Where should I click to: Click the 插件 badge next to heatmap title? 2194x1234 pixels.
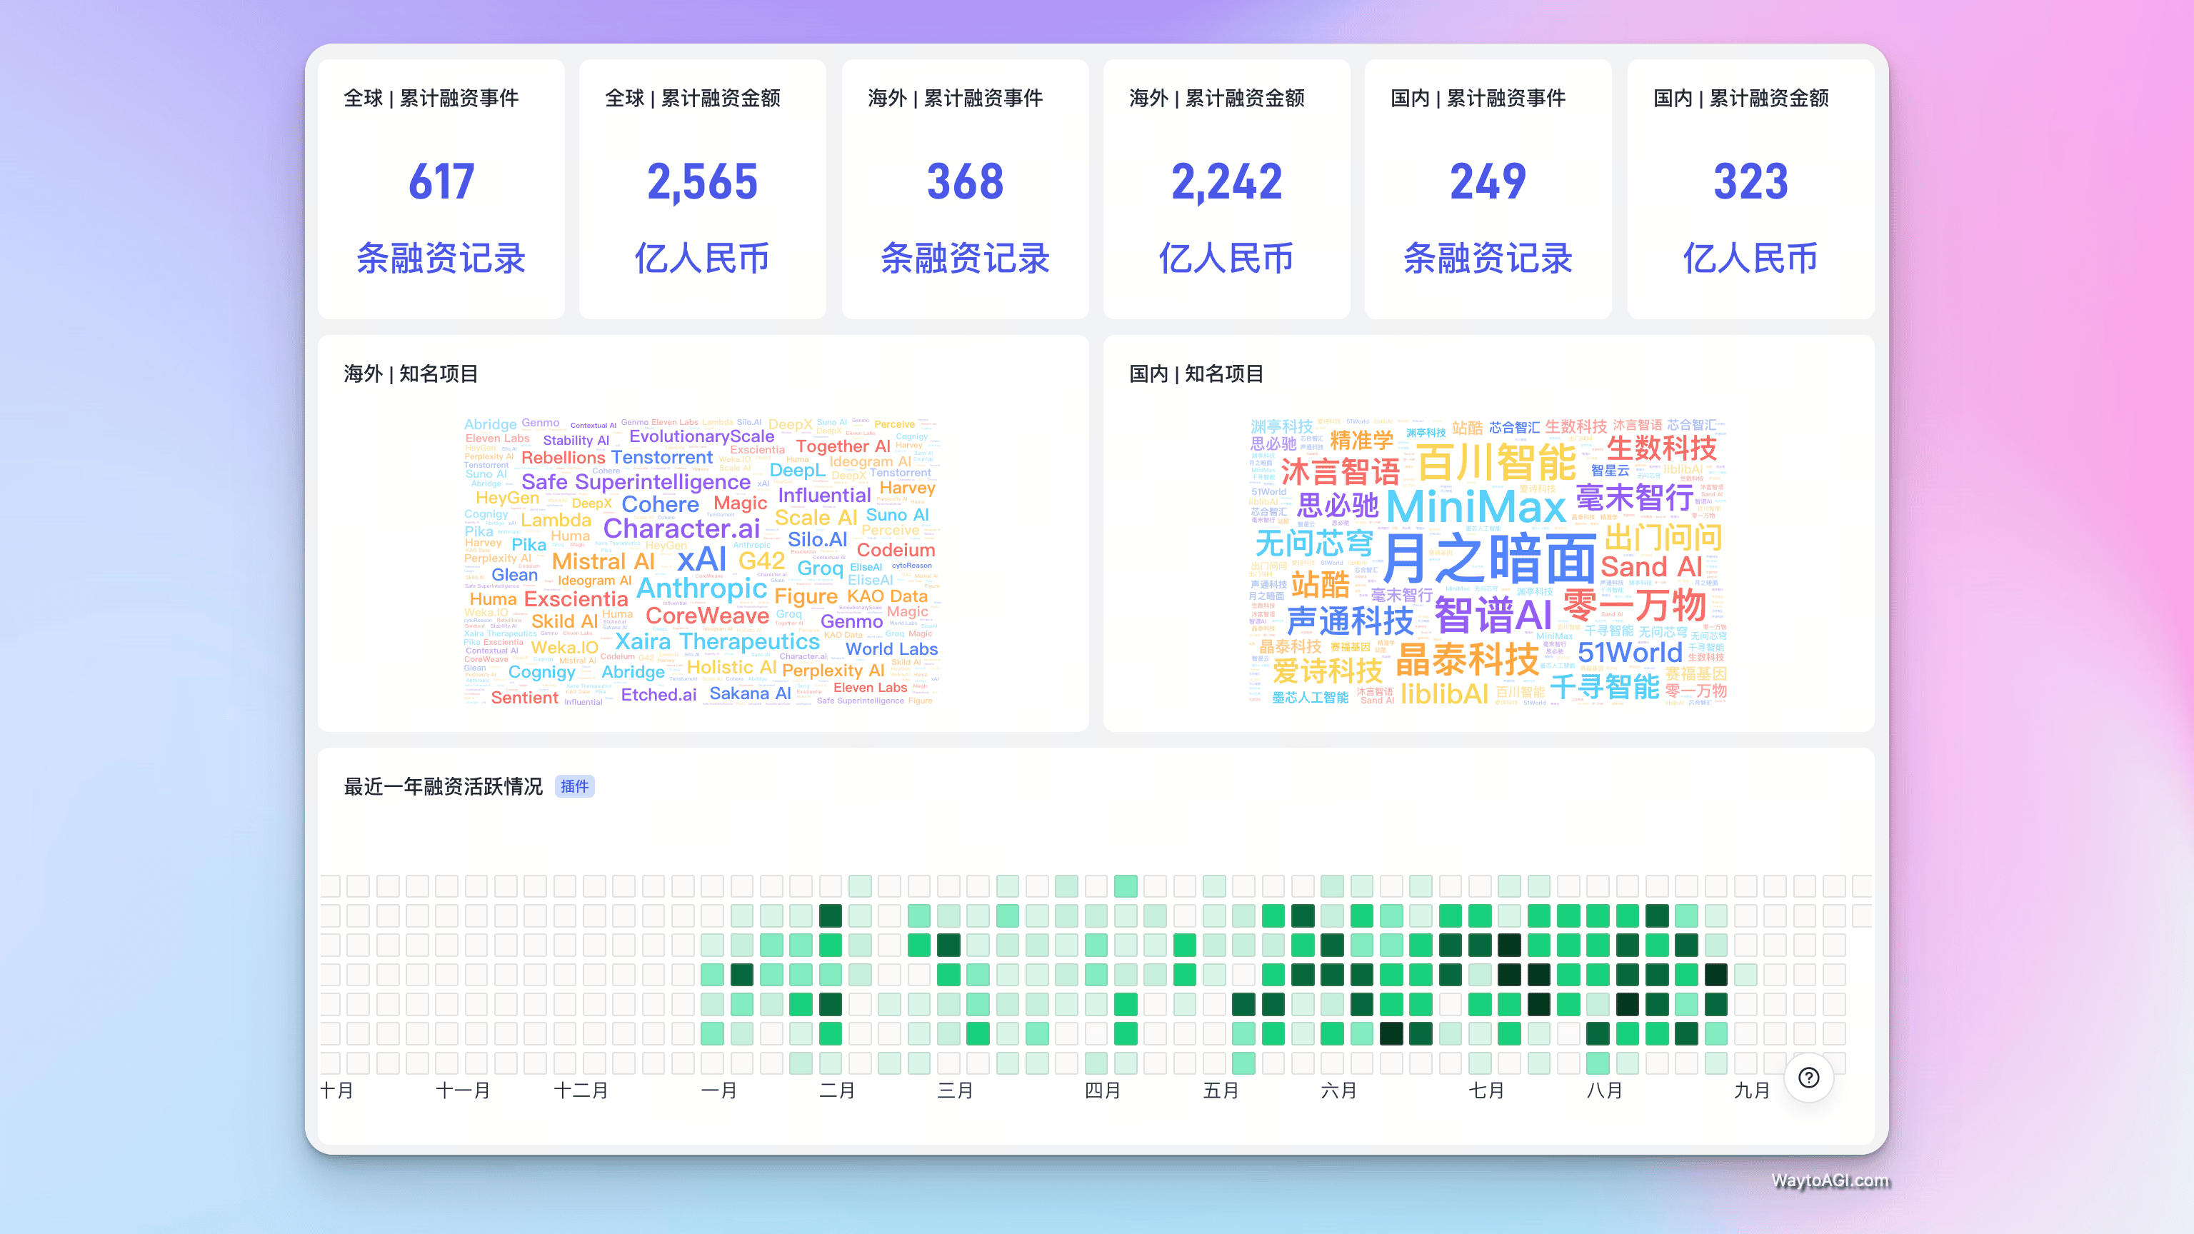tap(575, 786)
